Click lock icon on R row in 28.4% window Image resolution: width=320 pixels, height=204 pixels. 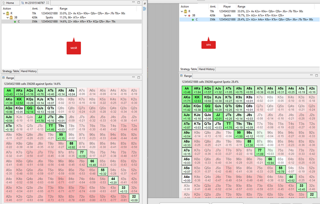coord(186,11)
